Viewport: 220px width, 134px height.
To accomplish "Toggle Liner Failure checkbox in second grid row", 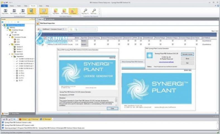I will 197,44.
